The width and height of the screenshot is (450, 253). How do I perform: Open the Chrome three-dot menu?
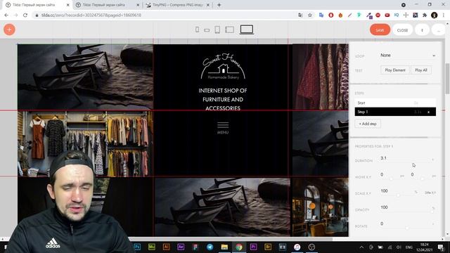pos(444,15)
